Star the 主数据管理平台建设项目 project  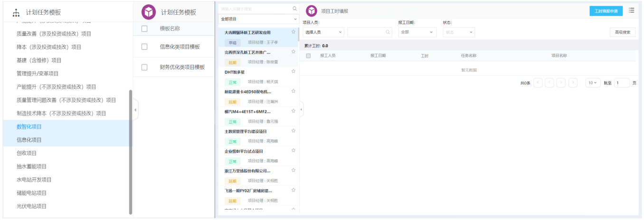pos(294,130)
